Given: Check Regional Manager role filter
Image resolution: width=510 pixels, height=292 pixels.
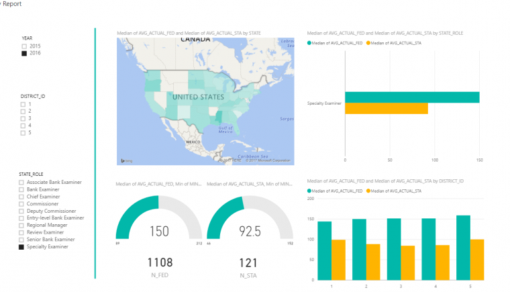Looking at the screenshot, I should pos(21,226).
